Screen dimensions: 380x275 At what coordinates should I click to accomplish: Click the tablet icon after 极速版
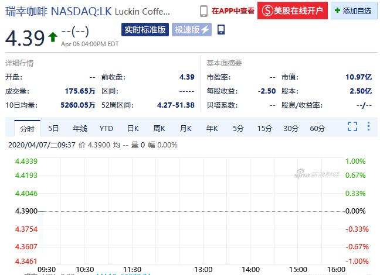click(221, 30)
